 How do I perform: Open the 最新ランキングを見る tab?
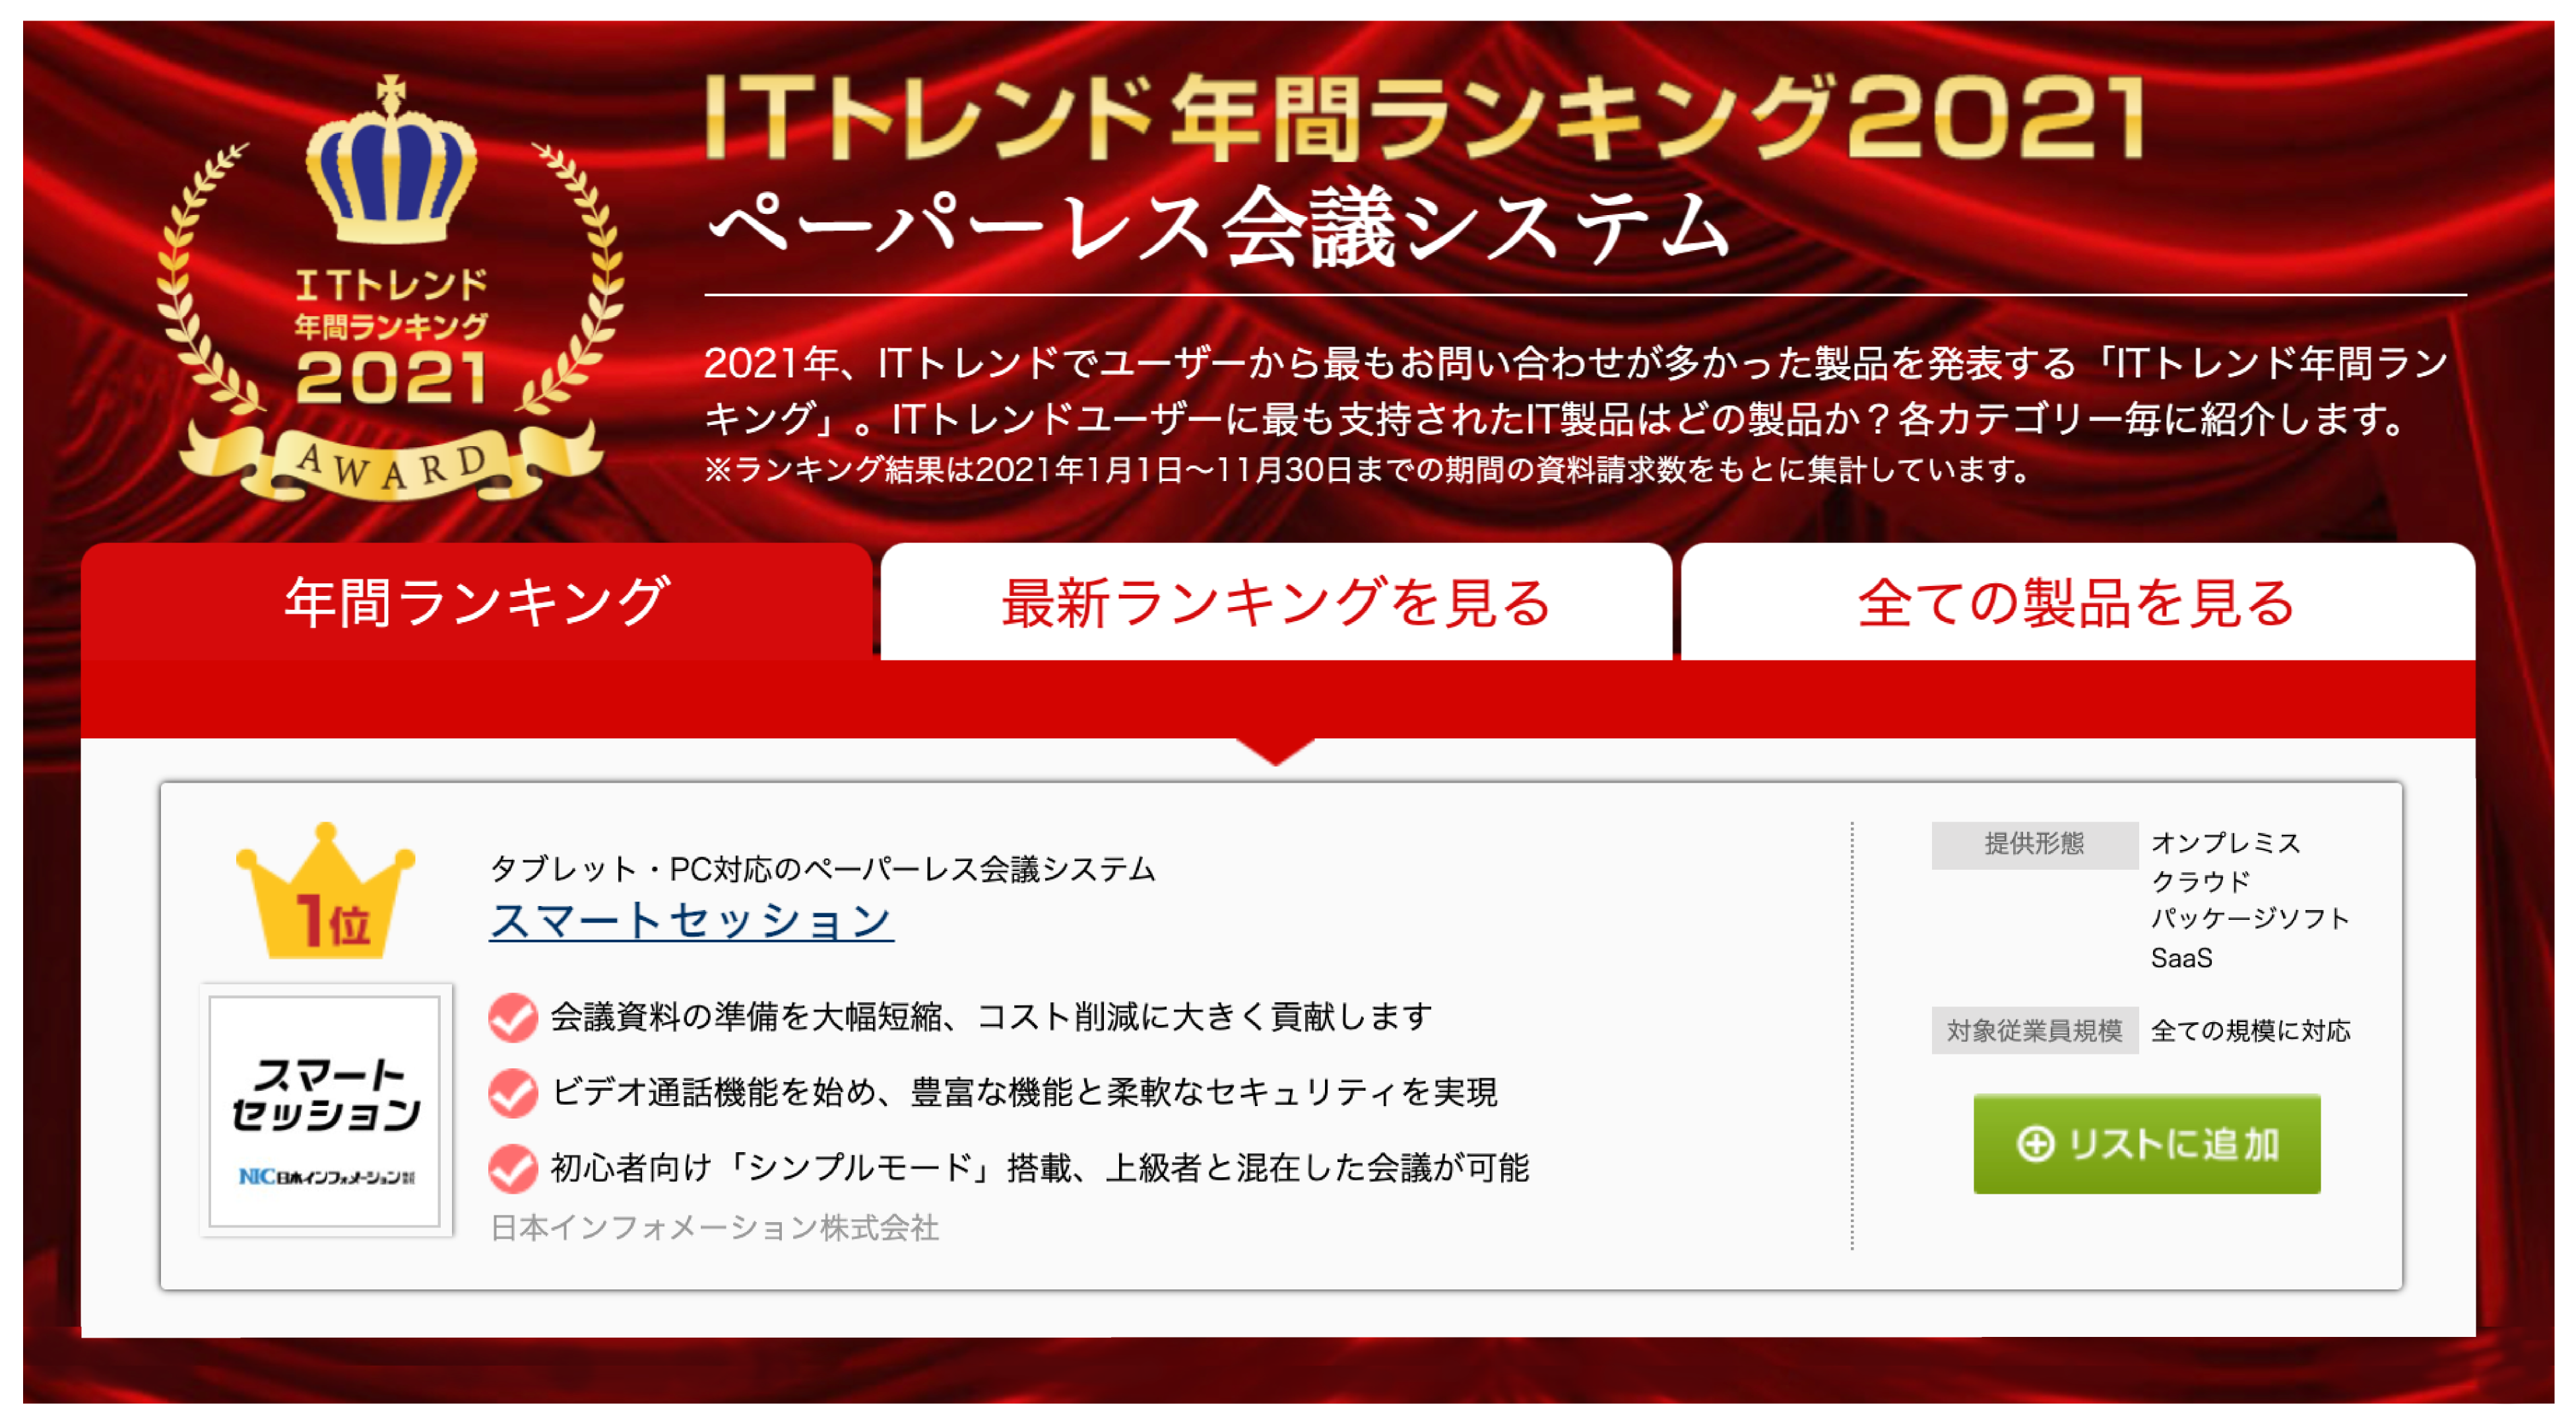click(x=1277, y=602)
